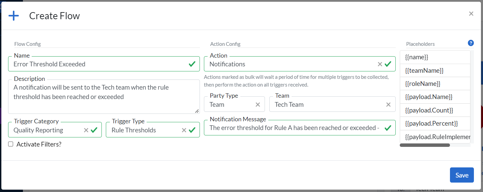Image resolution: width=483 pixels, height=192 pixels.
Task: Open the Action dropdown
Action: (290, 64)
